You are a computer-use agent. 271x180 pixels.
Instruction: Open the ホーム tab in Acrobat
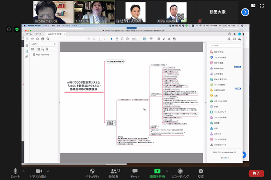29,34
